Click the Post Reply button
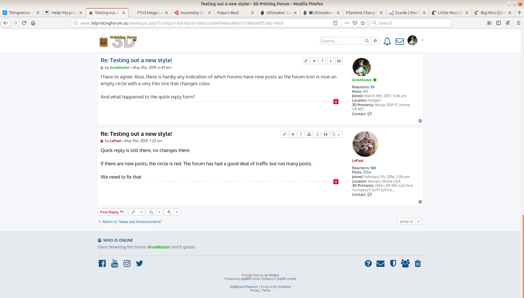This screenshot has height=298, width=524. click(112, 212)
